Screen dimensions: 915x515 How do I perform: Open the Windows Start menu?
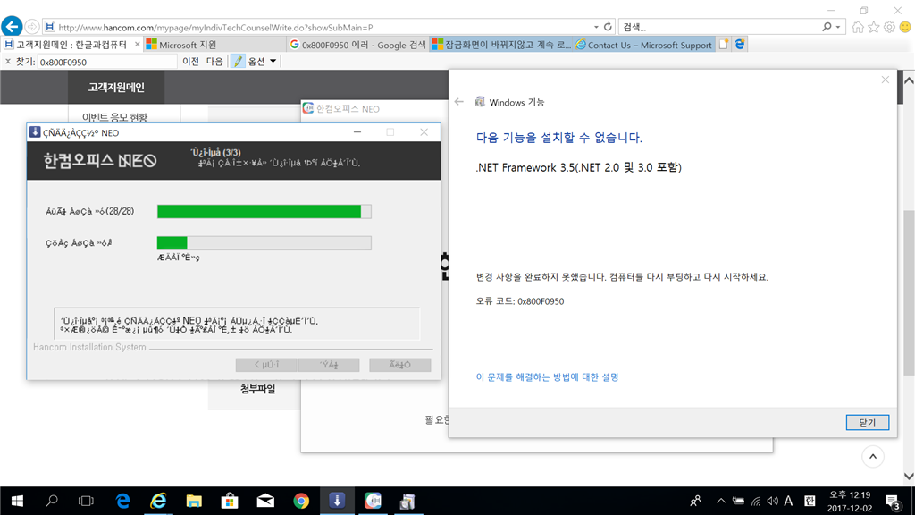click(x=17, y=501)
